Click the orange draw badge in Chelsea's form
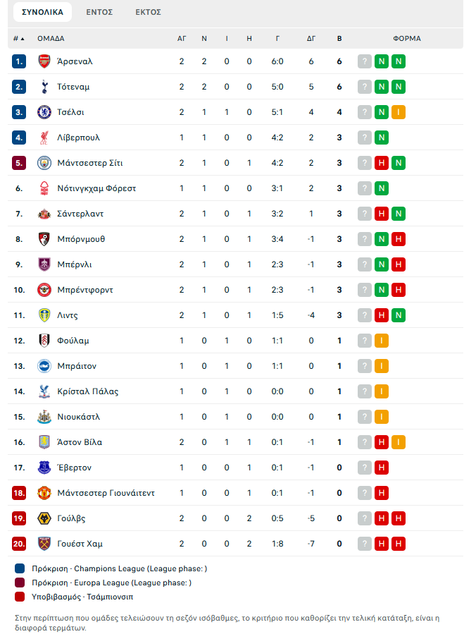Image resolution: width=464 pixels, height=634 pixels. [399, 112]
